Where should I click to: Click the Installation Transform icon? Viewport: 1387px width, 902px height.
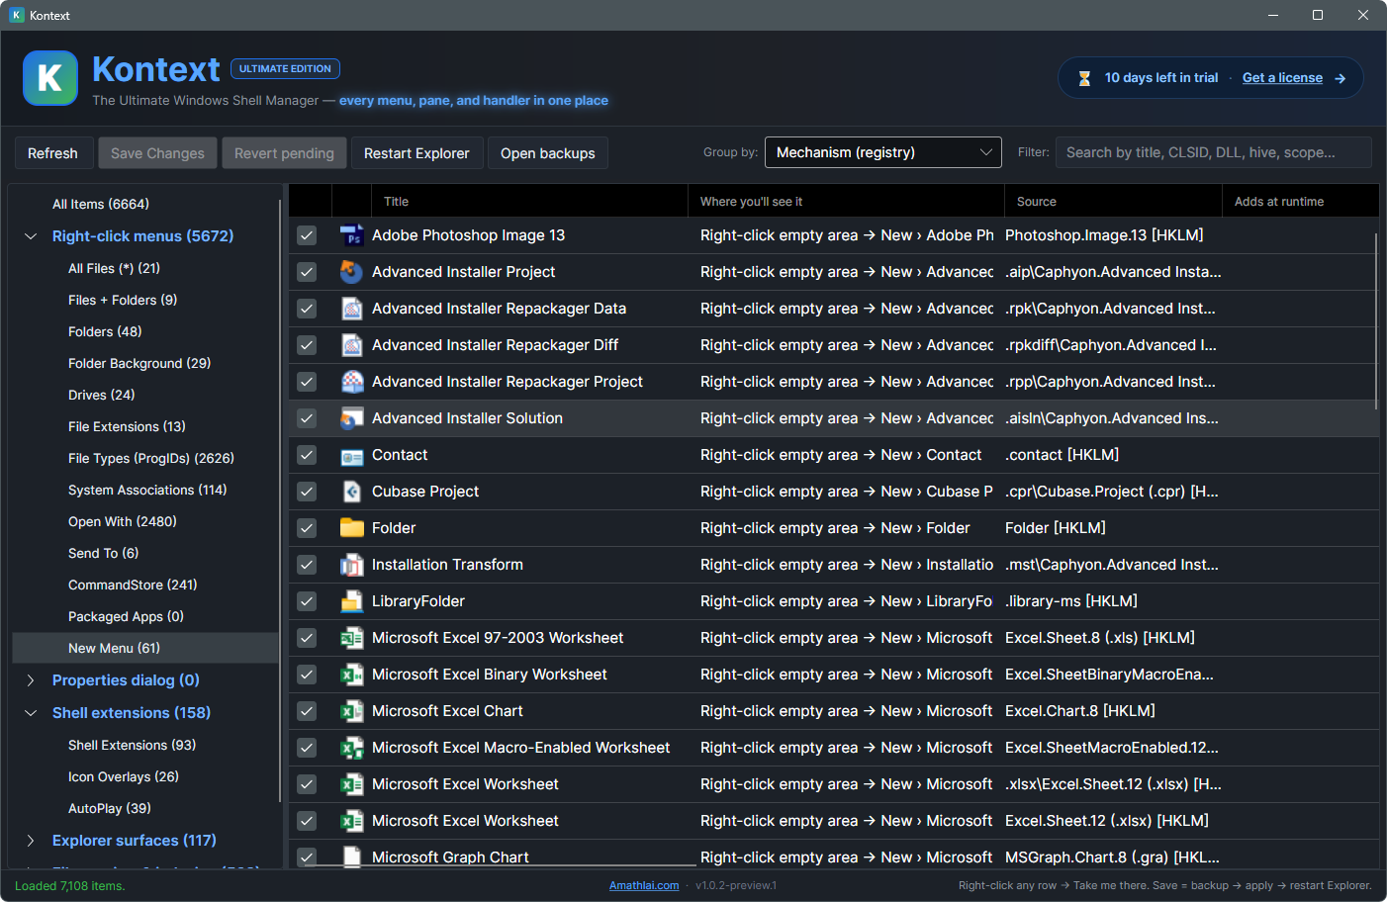click(351, 565)
